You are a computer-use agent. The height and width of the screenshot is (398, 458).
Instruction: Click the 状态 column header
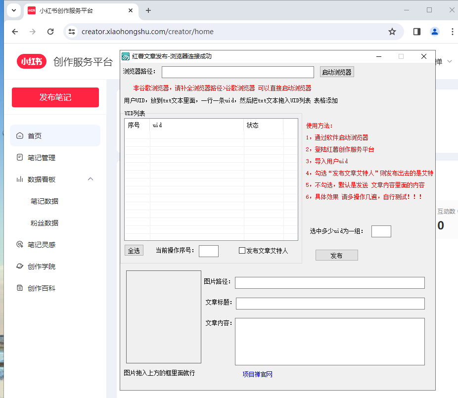tap(264, 125)
